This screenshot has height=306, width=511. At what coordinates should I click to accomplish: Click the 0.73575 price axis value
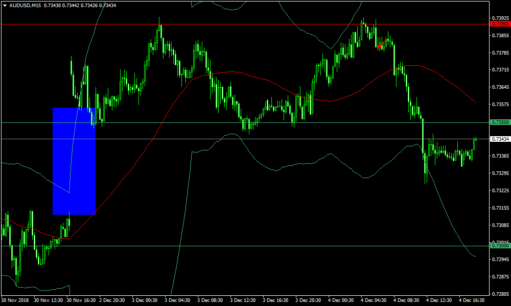click(501, 104)
